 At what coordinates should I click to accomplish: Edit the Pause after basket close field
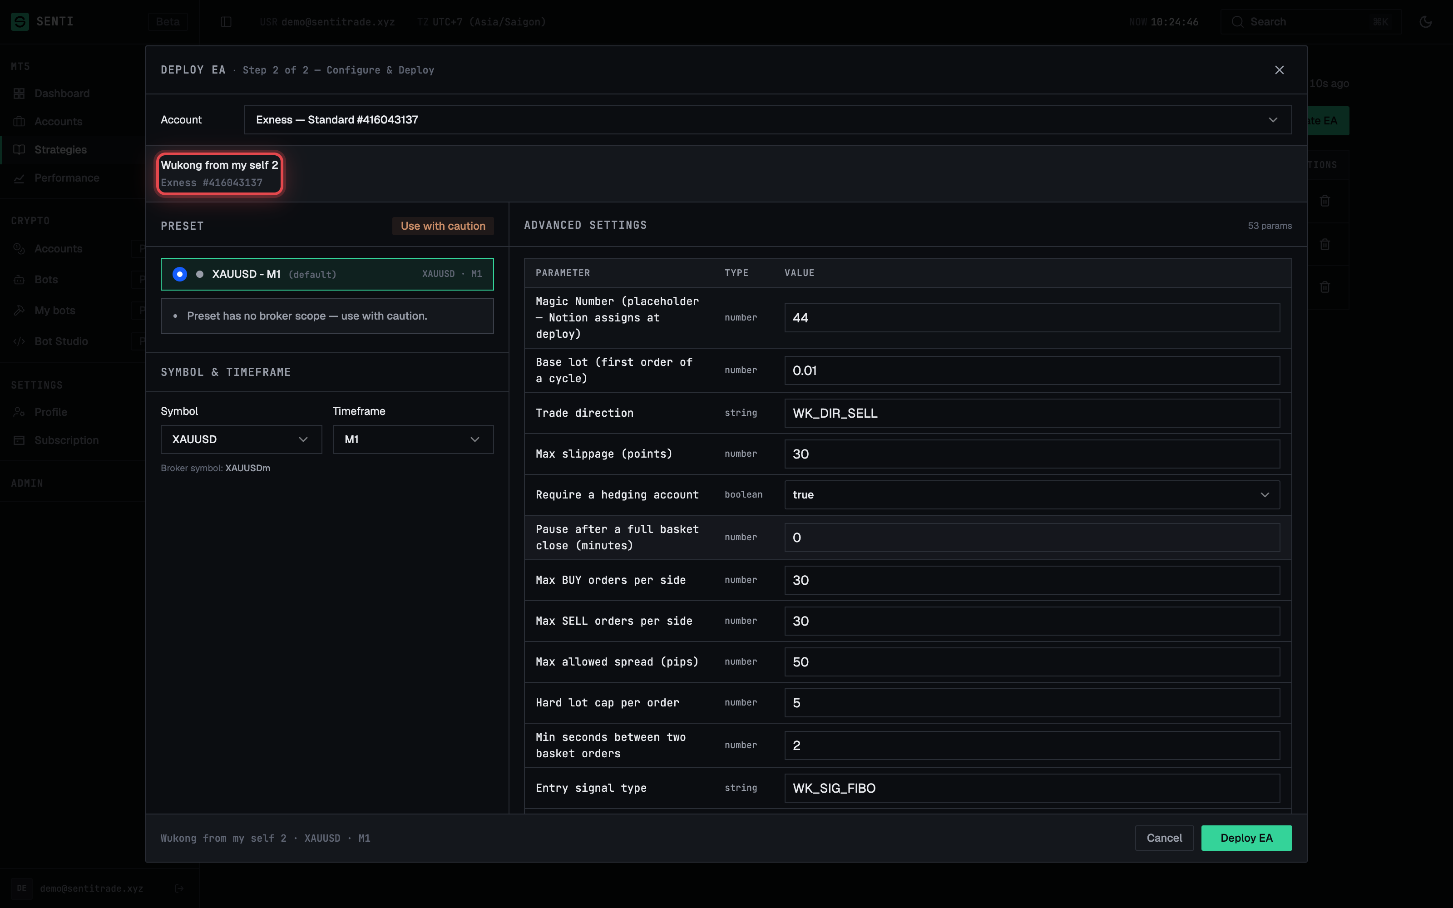(x=1032, y=537)
